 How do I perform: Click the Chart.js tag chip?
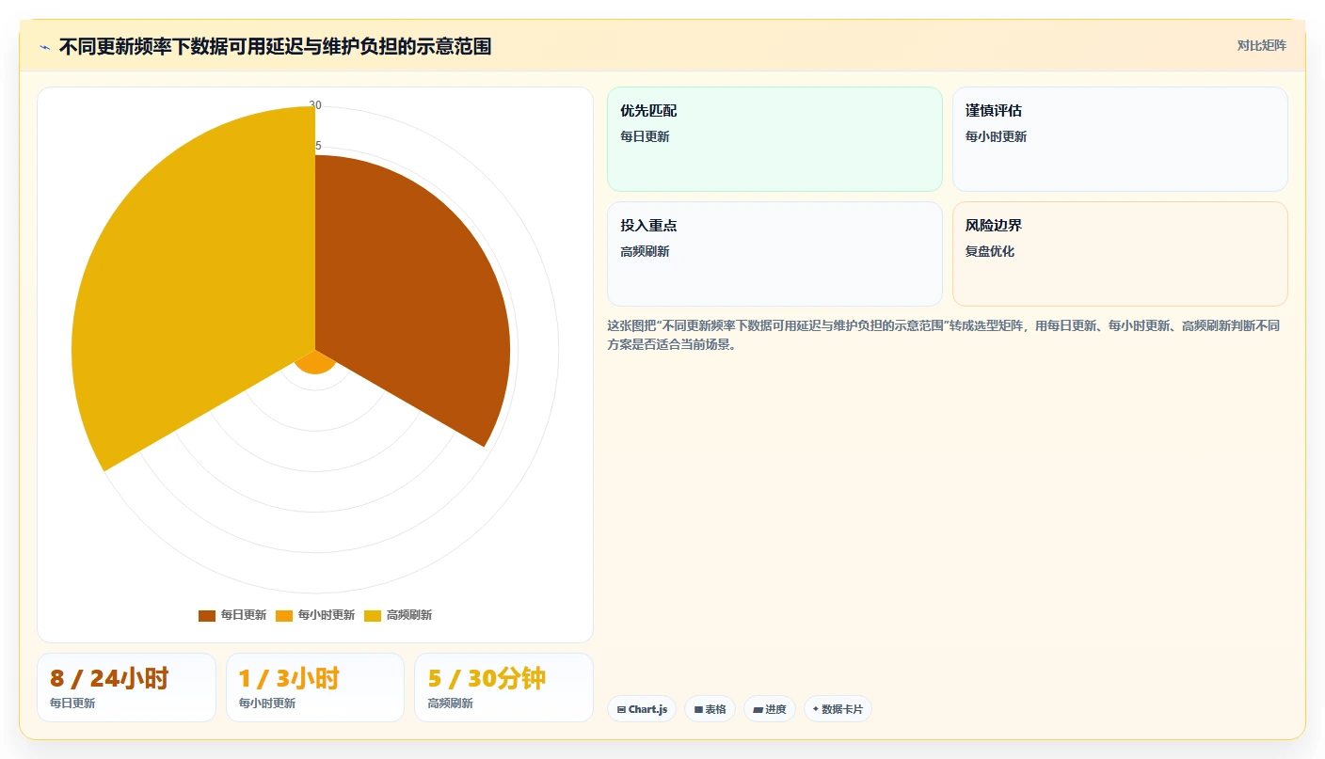(x=642, y=709)
